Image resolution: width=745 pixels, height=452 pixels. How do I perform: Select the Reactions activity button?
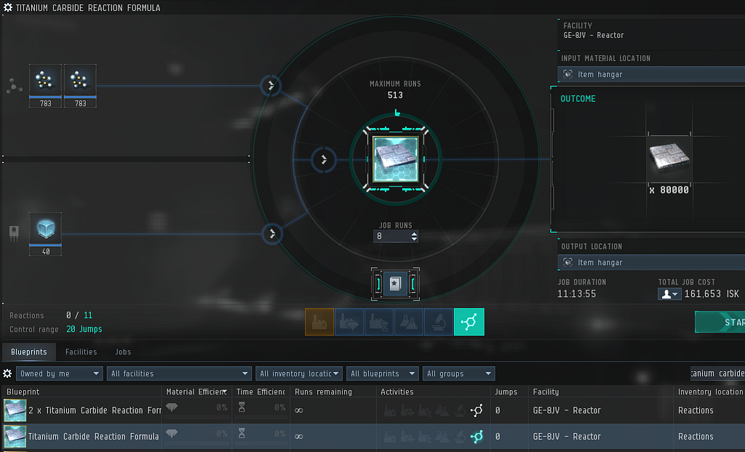[469, 322]
